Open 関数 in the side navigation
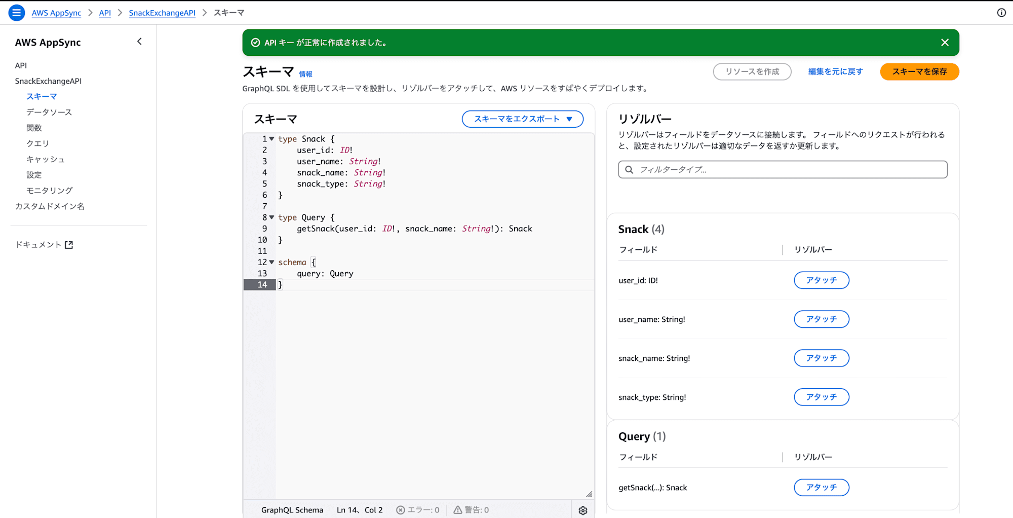 [34, 128]
